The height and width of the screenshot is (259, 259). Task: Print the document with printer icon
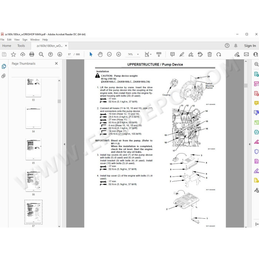(32, 54)
